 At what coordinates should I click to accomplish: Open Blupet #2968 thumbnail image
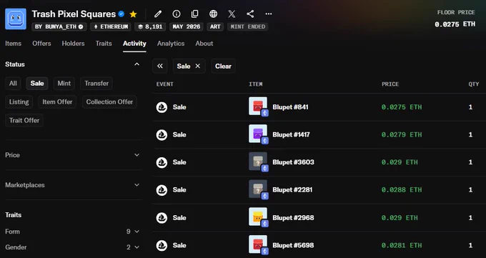258,217
